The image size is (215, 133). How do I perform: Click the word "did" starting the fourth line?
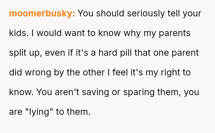[15, 72]
